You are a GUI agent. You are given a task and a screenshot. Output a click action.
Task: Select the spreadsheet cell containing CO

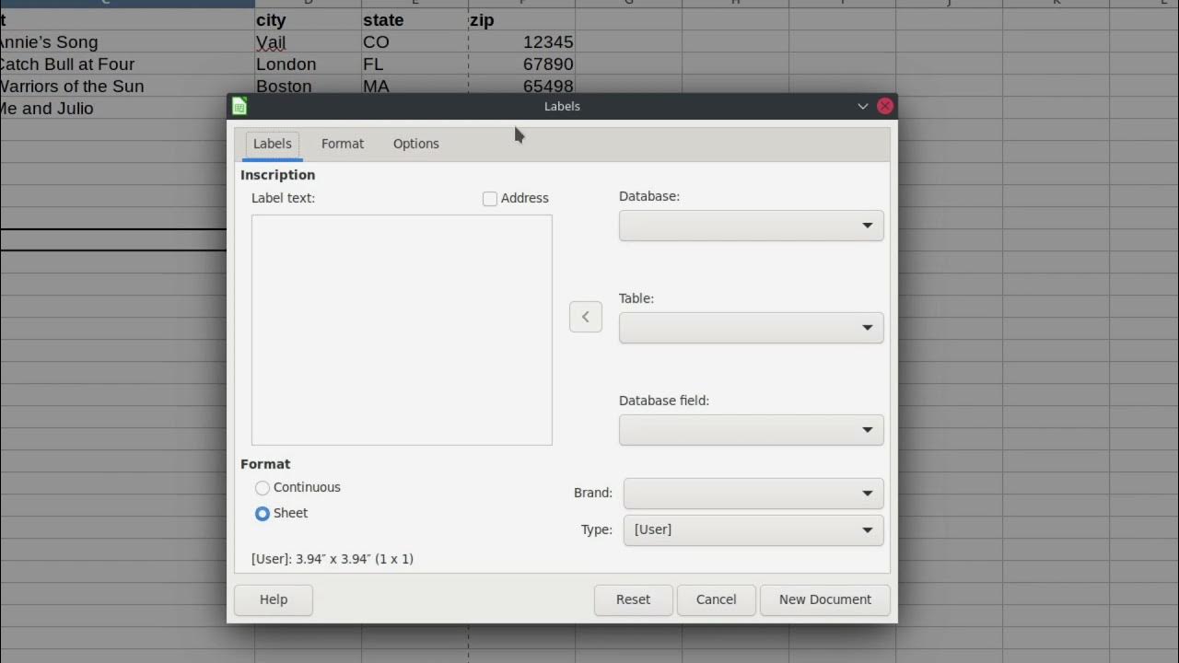coord(414,42)
